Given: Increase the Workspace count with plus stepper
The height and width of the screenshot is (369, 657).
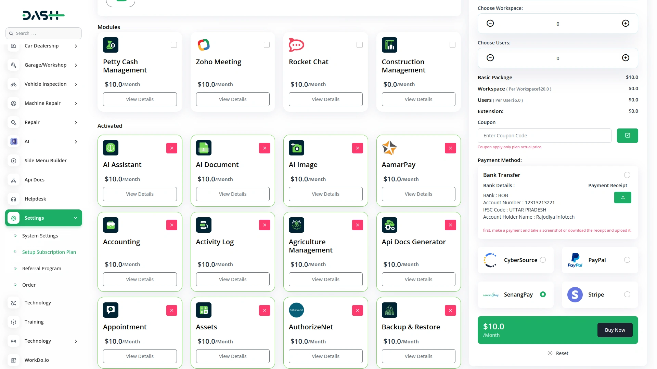Looking at the screenshot, I should point(626,23).
